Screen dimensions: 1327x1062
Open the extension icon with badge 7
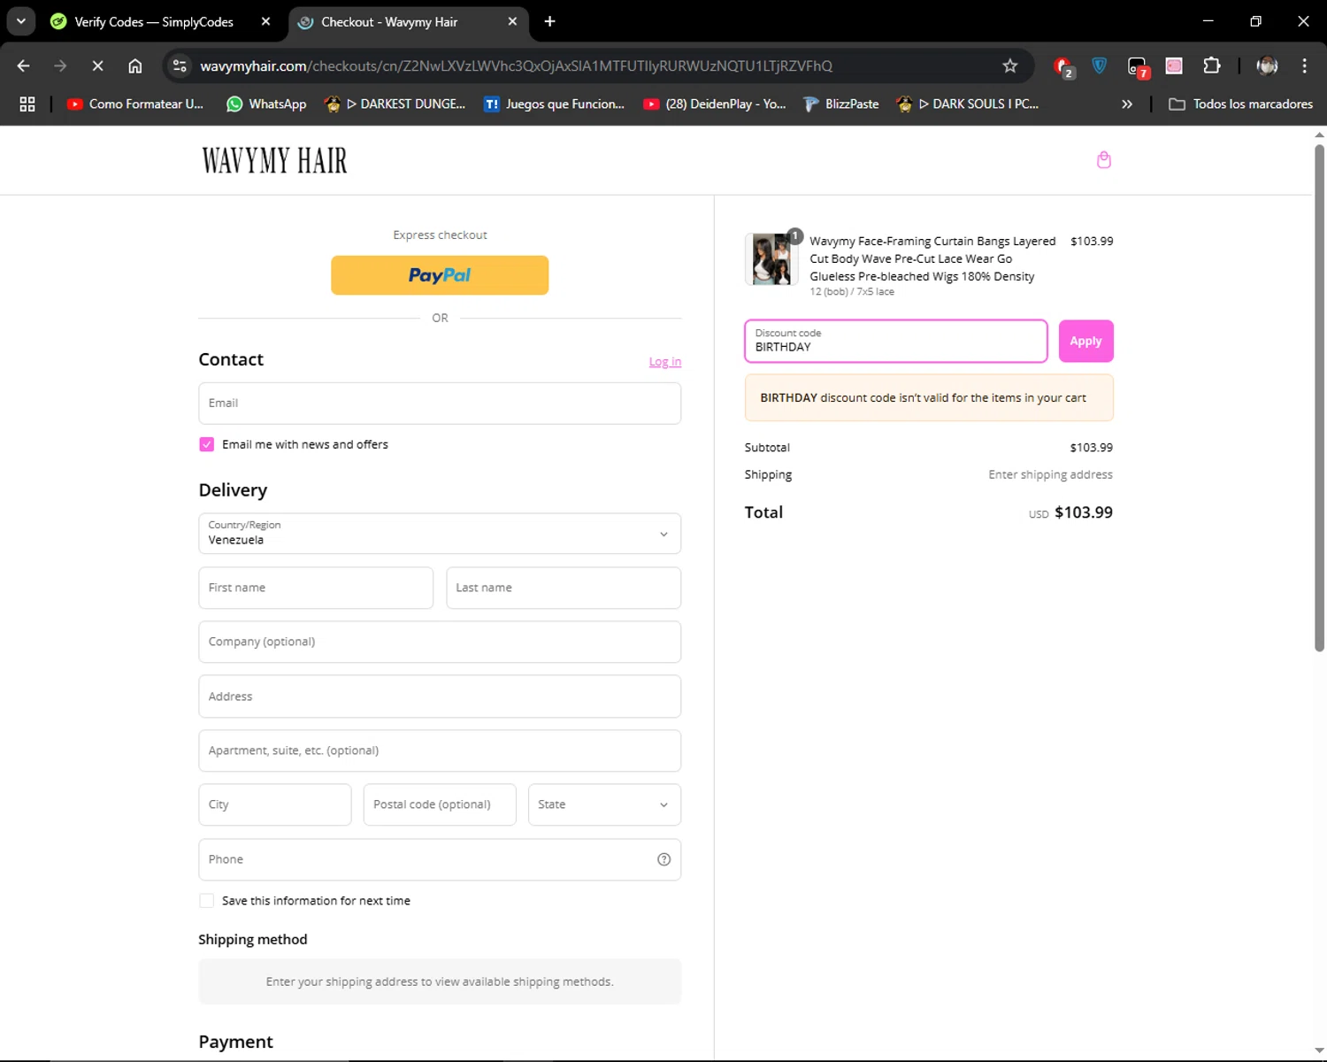tap(1138, 66)
